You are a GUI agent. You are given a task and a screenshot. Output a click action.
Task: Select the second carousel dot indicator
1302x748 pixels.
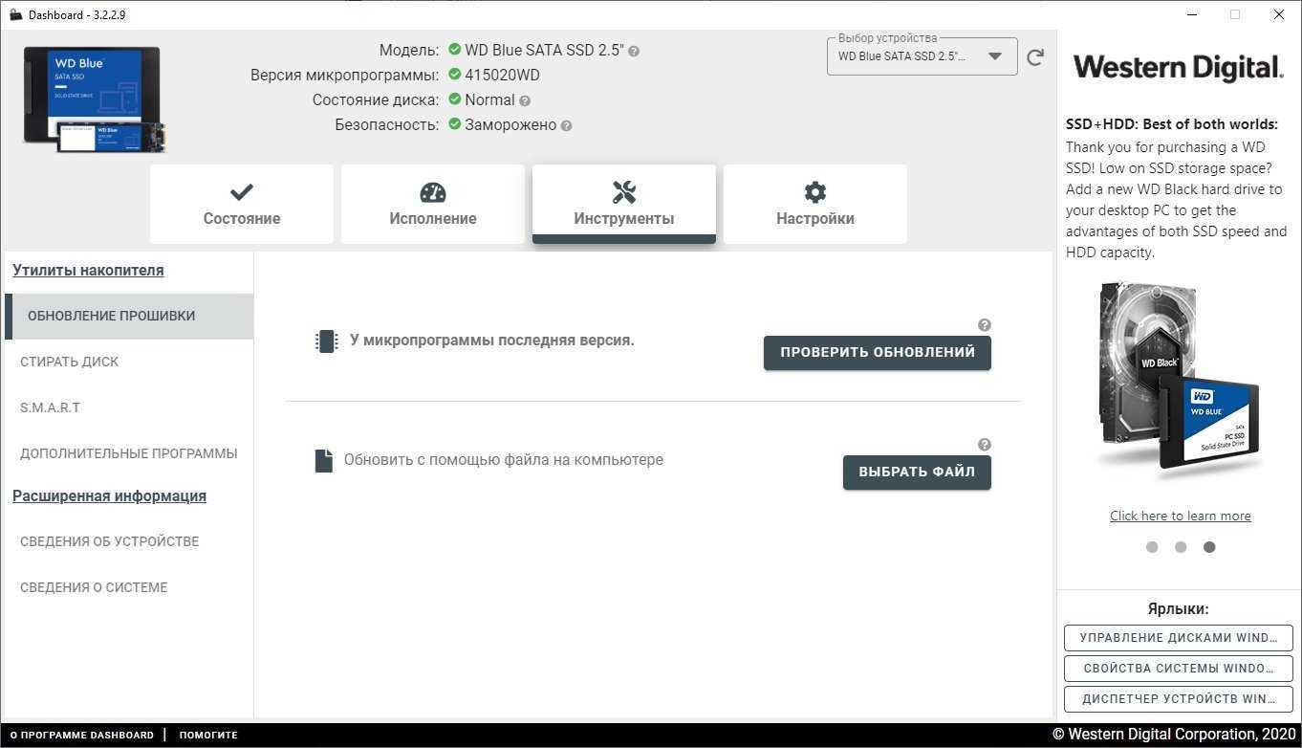tap(1181, 547)
